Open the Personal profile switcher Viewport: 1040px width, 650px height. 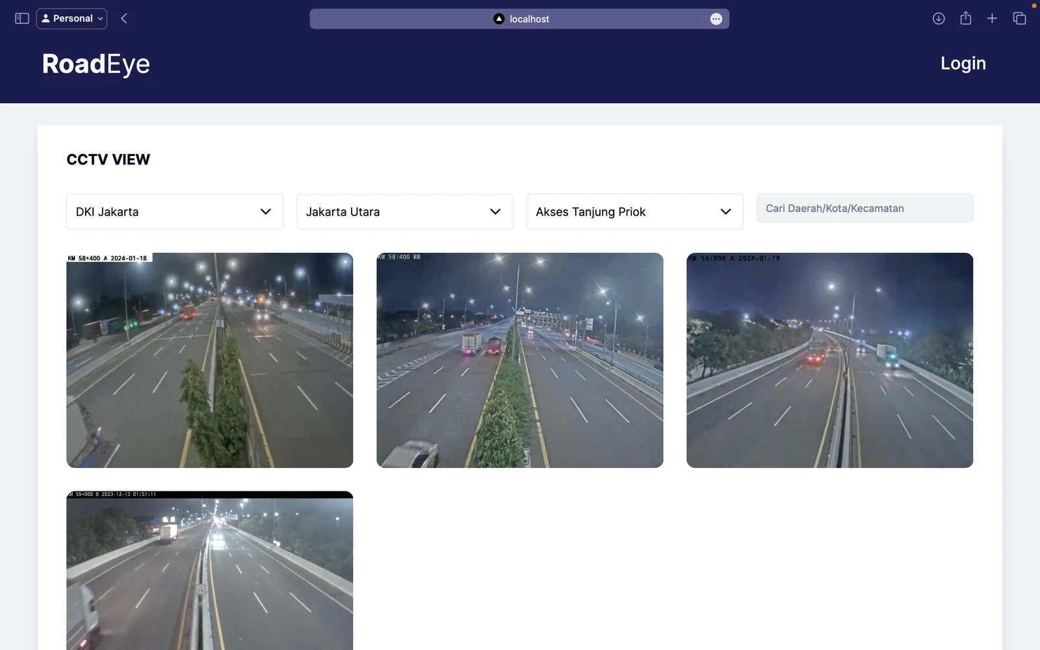pos(71,19)
